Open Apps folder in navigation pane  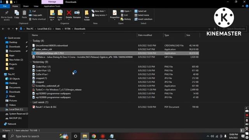tap(12, 55)
